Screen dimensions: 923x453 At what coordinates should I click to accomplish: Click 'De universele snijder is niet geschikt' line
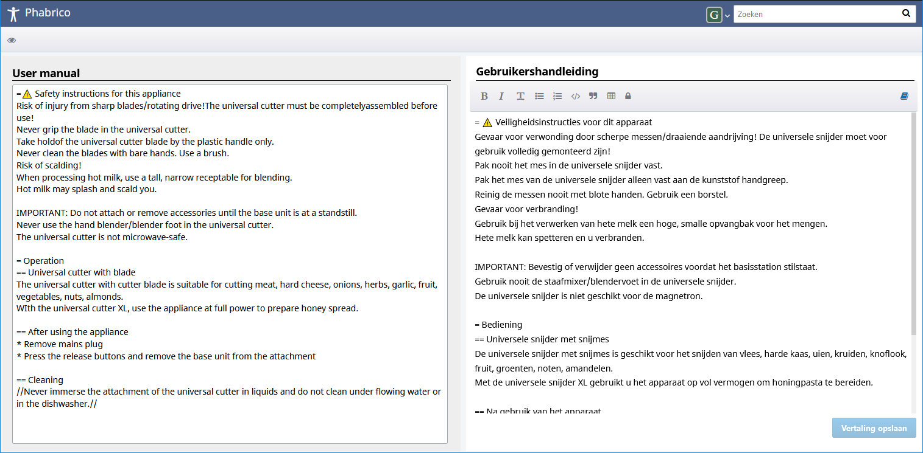589,296
